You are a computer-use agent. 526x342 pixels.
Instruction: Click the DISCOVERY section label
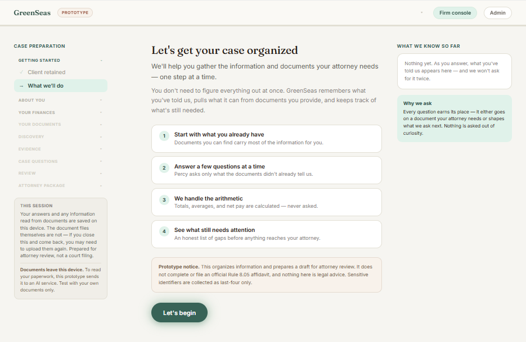(31, 137)
